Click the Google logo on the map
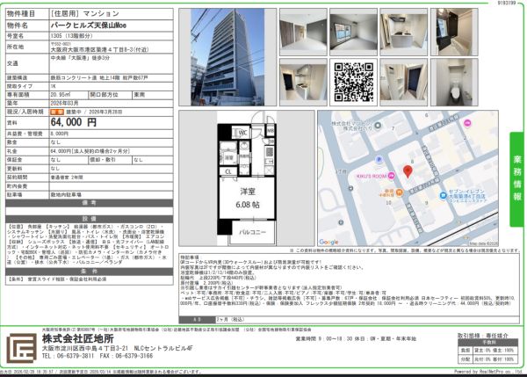 (328, 242)
